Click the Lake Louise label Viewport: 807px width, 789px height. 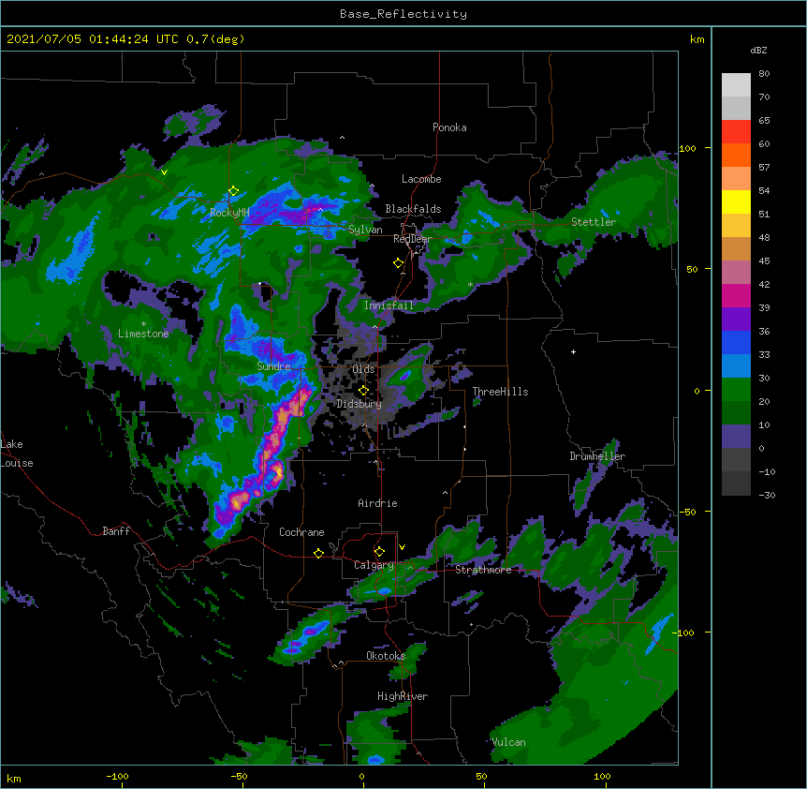[x=17, y=454]
